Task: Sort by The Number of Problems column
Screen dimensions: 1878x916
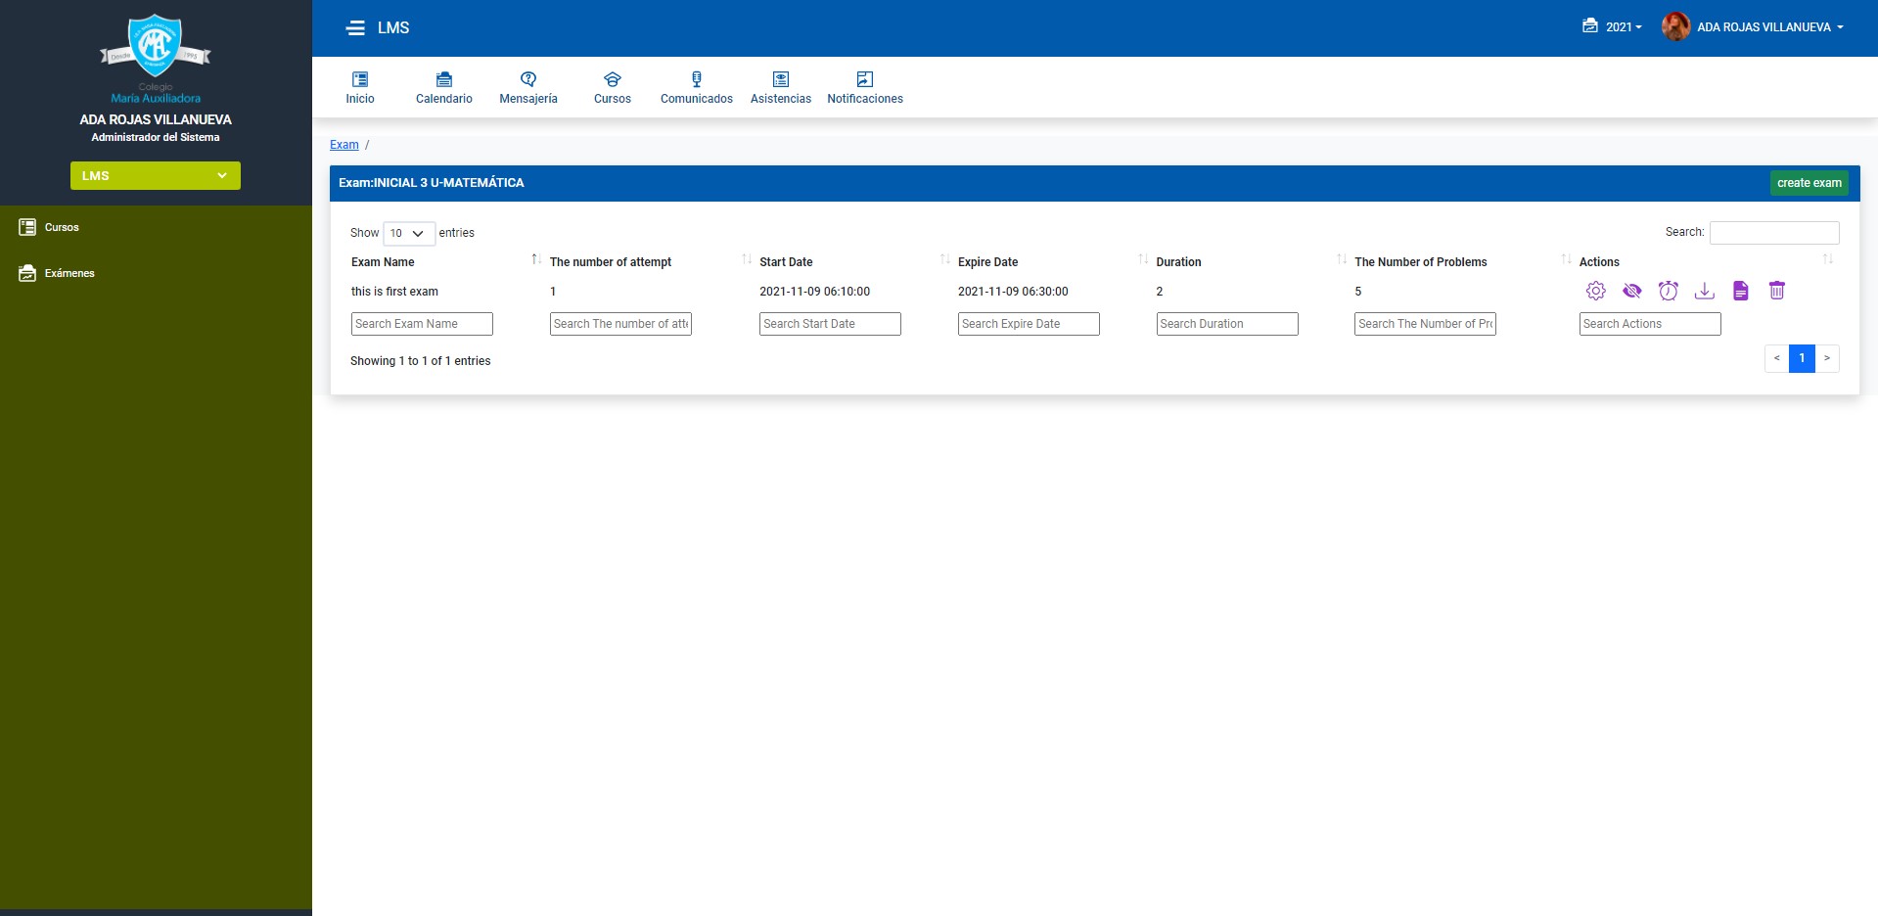Action: [1463, 261]
